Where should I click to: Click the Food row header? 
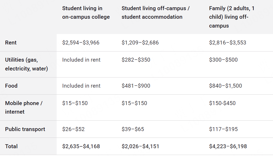(x=11, y=86)
